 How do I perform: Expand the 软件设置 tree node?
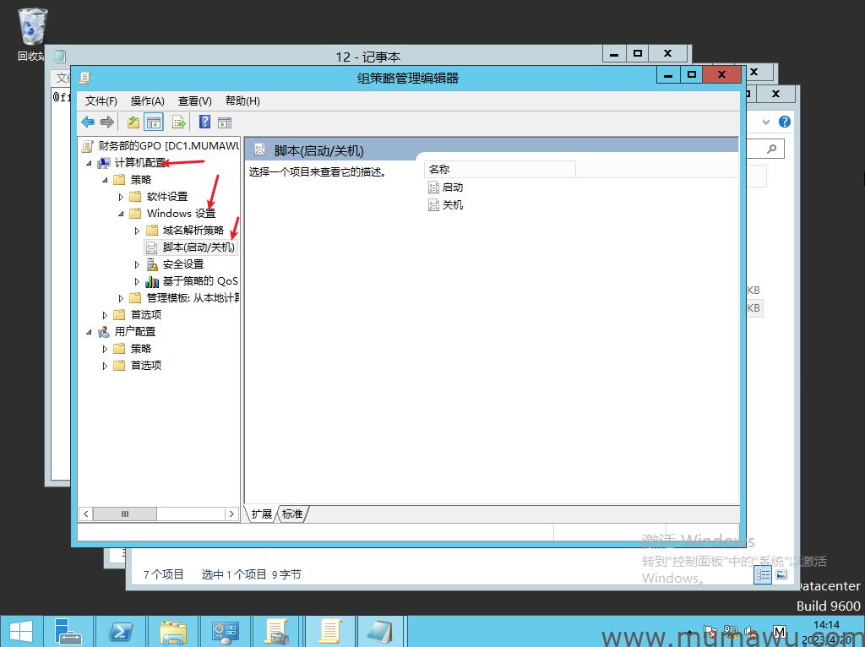point(122,197)
